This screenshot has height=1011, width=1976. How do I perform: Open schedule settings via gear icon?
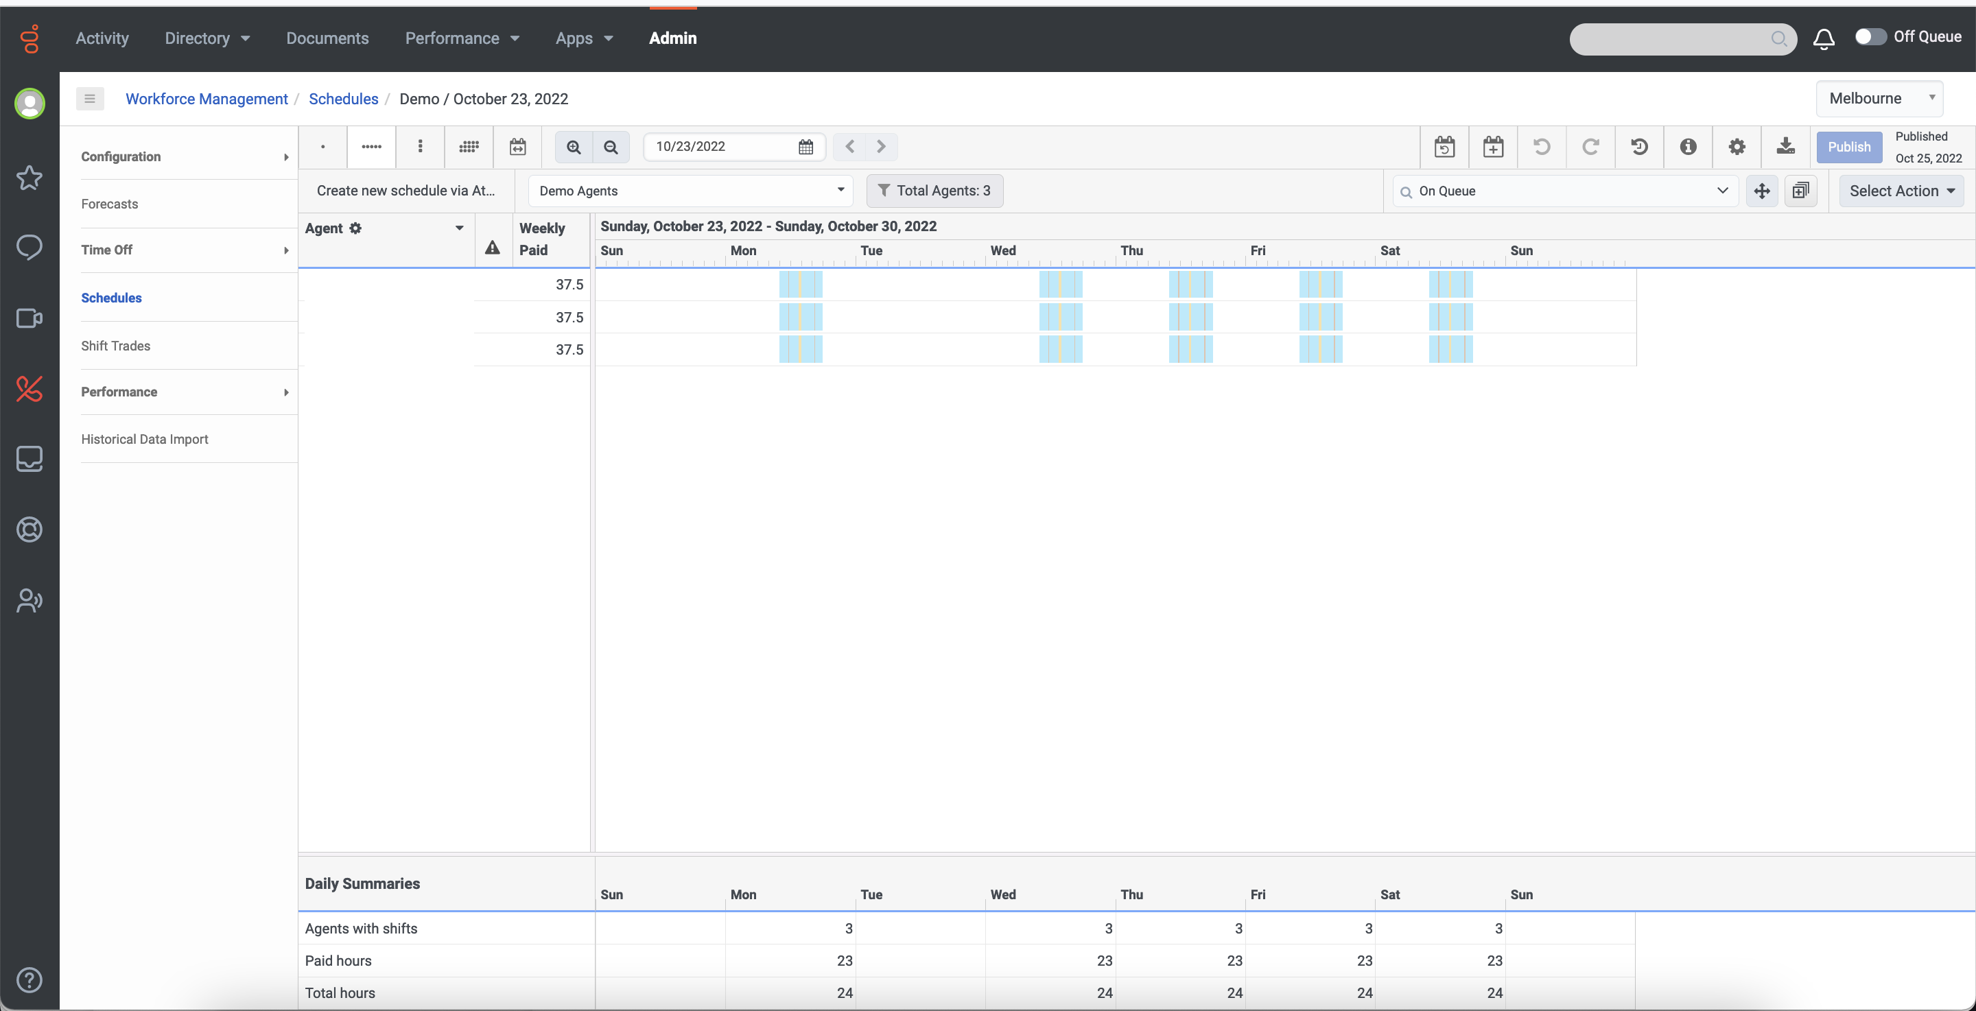[x=1737, y=147]
